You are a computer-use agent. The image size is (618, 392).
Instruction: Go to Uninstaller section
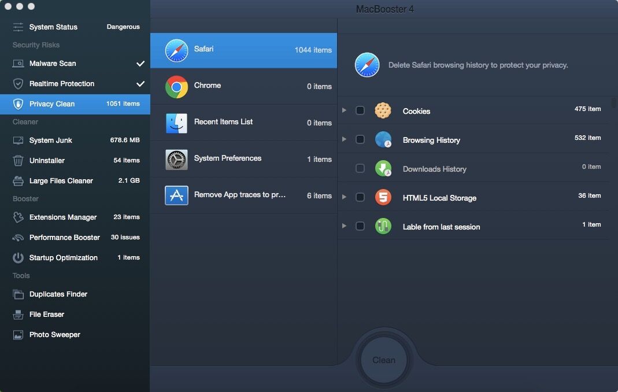[75, 161]
